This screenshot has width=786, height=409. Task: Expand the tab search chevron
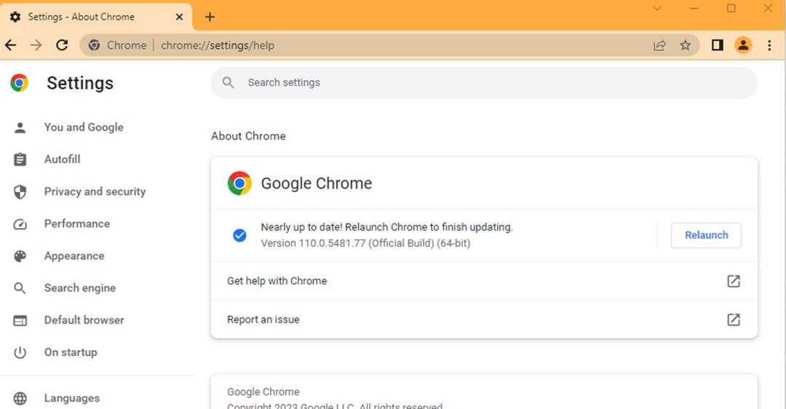tap(657, 9)
